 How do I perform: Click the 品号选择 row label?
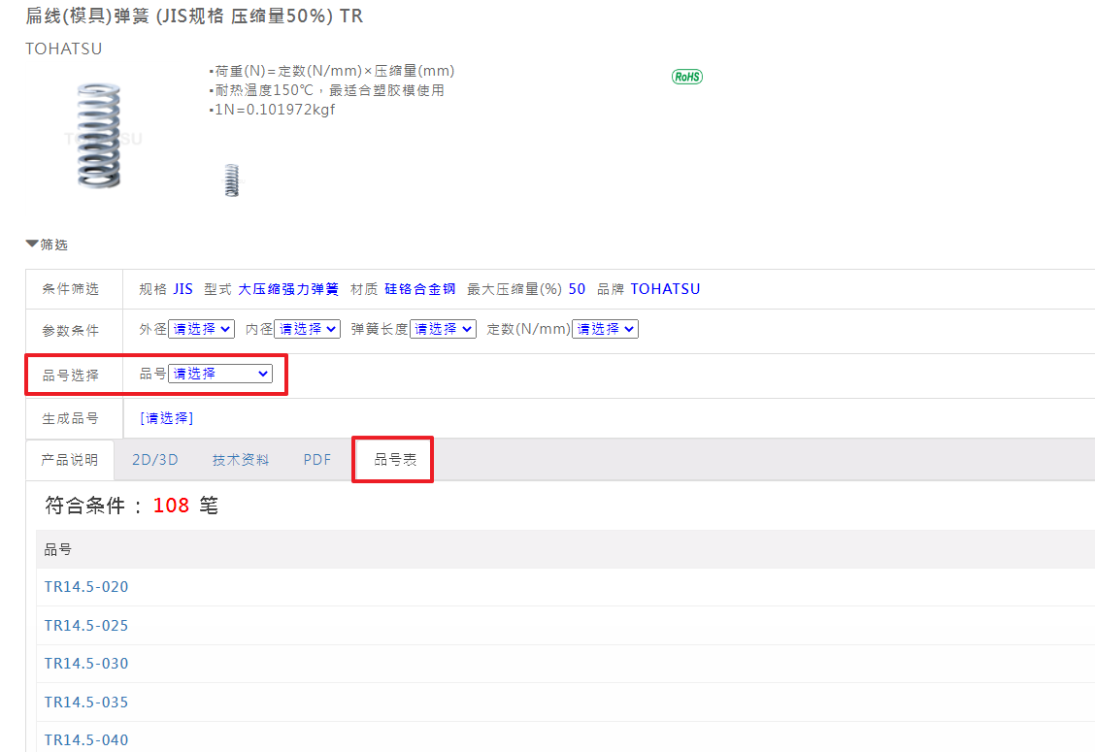click(x=71, y=376)
